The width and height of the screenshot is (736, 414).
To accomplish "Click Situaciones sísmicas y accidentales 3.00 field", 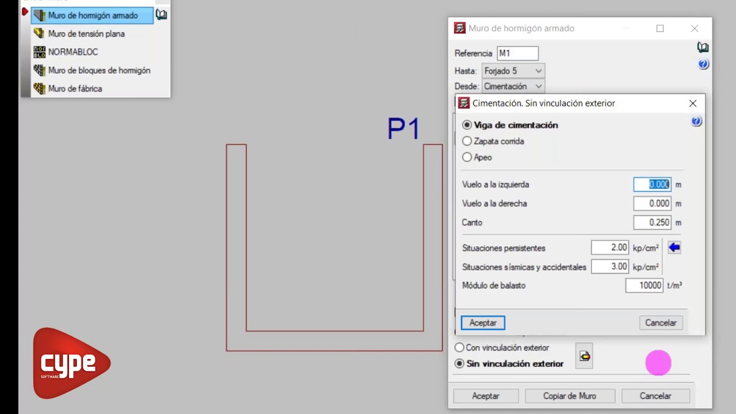I will point(610,267).
